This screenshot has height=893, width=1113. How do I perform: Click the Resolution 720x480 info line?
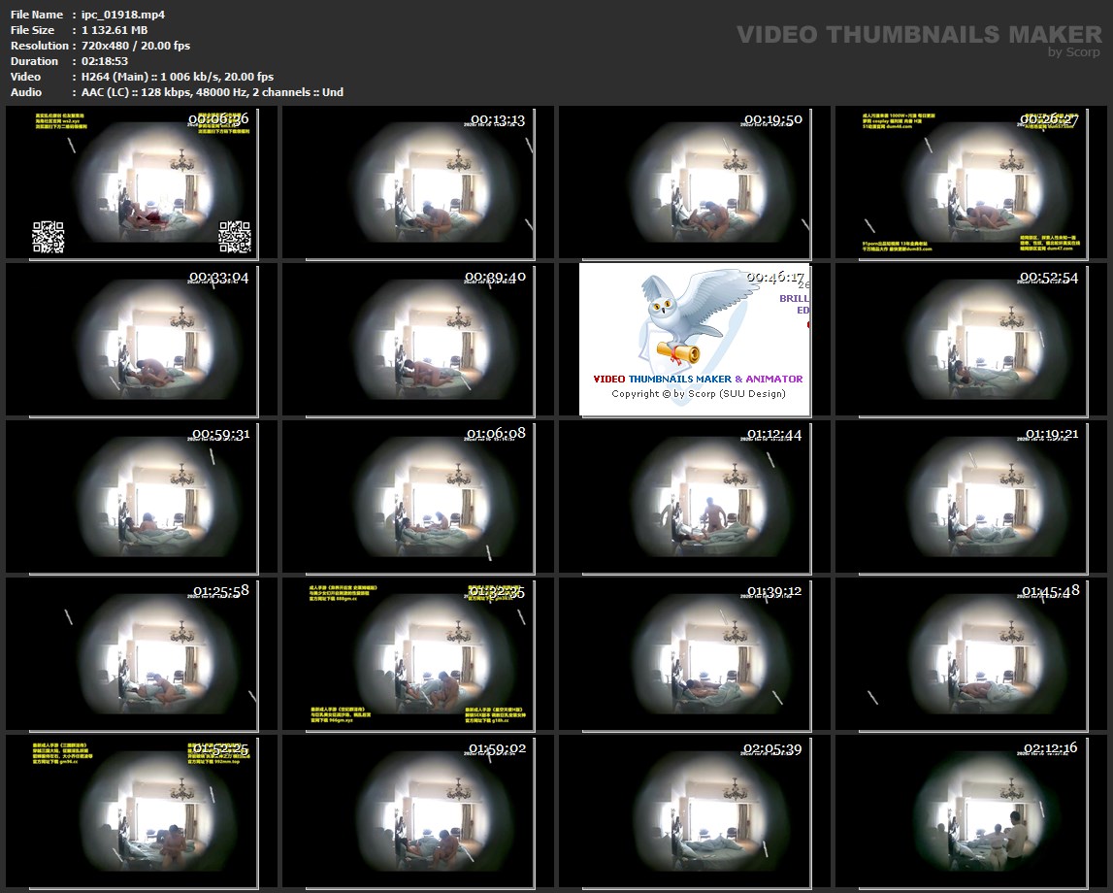pyautogui.click(x=131, y=46)
